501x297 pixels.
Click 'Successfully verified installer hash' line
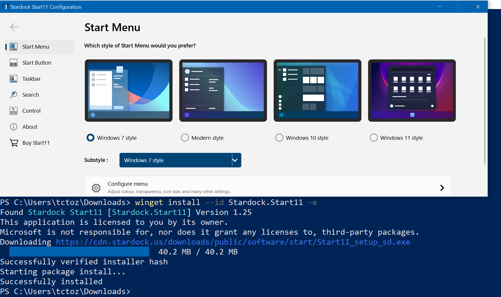pyautogui.click(x=84, y=262)
